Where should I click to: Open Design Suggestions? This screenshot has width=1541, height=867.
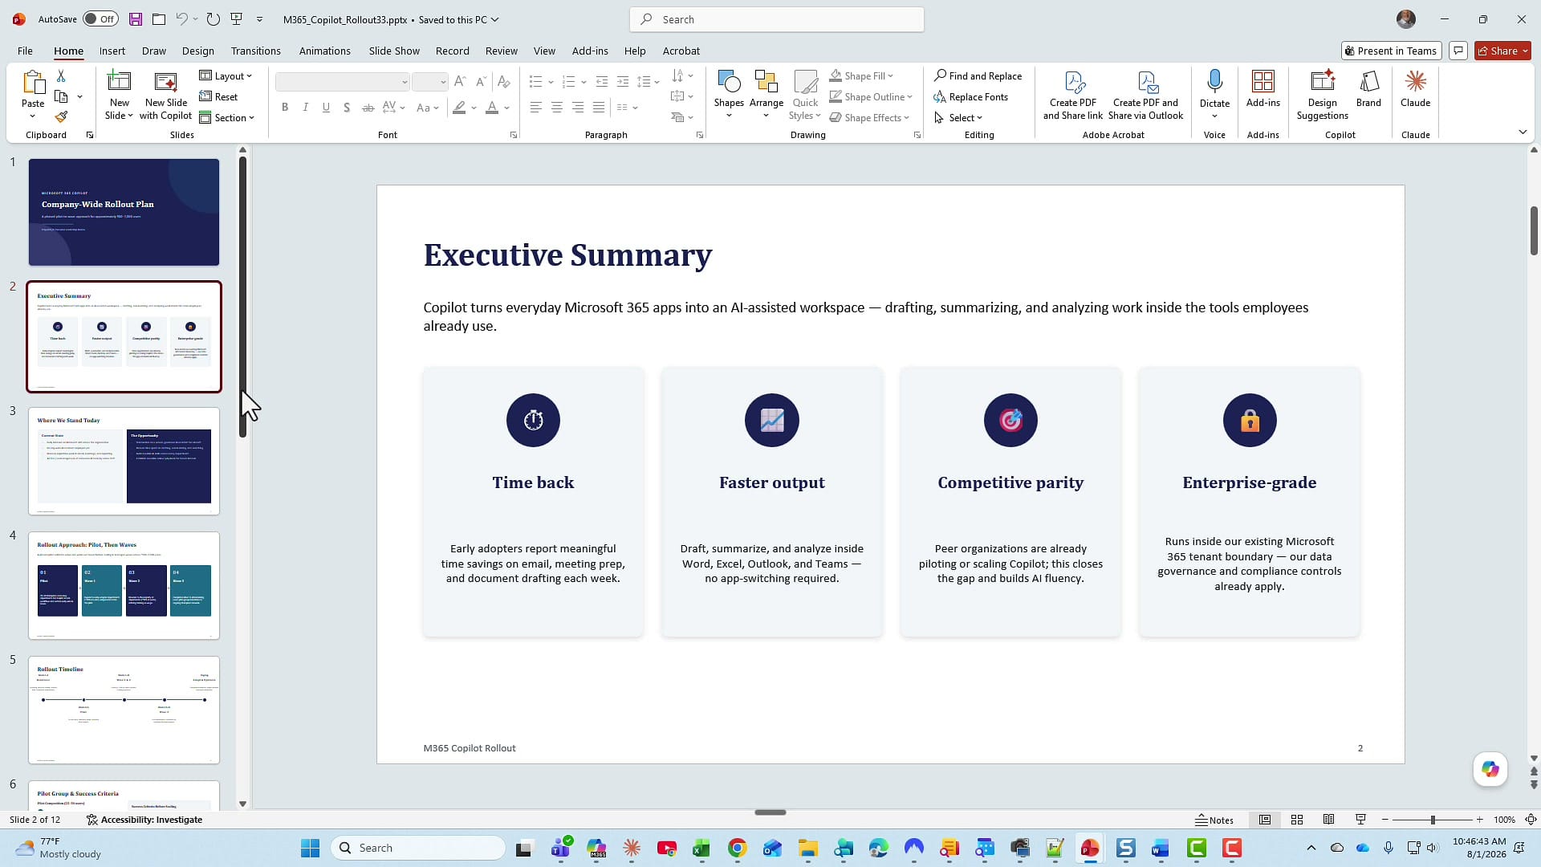coord(1322,96)
